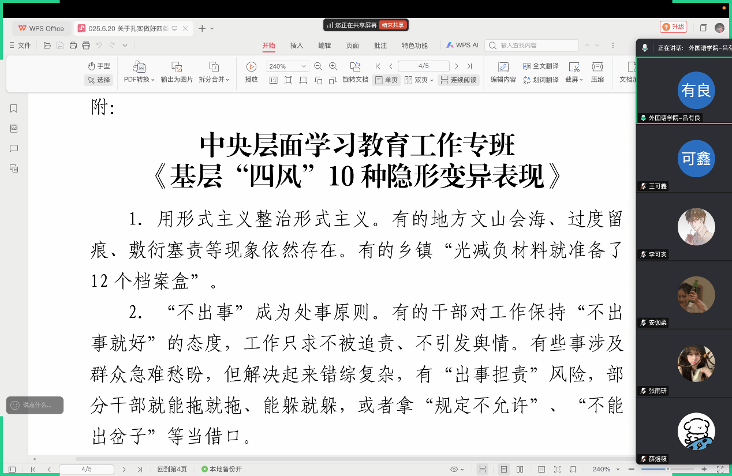Click 回到第4页 in status bar
This screenshot has height=476, width=732.
pyautogui.click(x=172, y=469)
